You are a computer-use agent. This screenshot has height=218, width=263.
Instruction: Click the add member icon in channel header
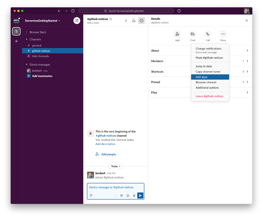coord(134,21)
